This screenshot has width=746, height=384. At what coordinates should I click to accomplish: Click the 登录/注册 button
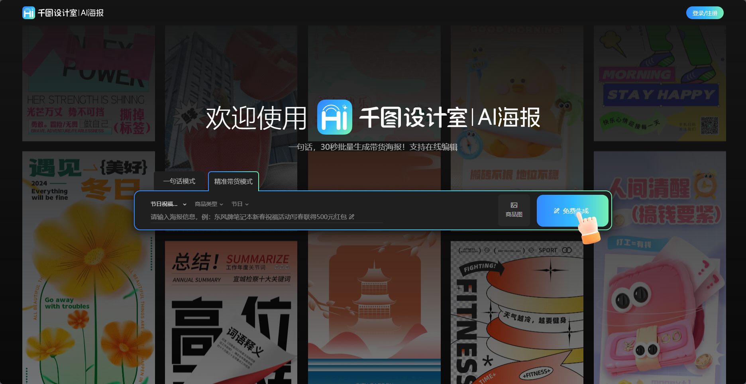705,12
